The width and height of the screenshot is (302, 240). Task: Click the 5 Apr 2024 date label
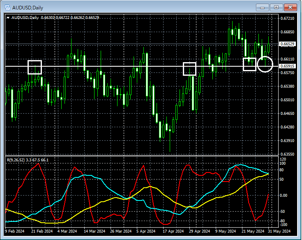[146, 231]
